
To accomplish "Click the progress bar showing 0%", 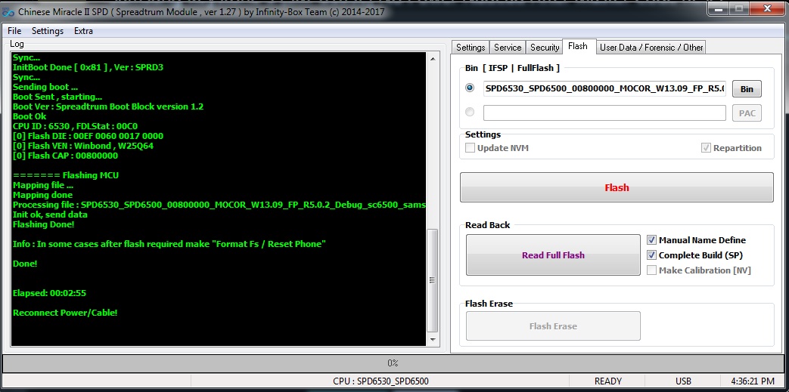I will click(x=393, y=363).
